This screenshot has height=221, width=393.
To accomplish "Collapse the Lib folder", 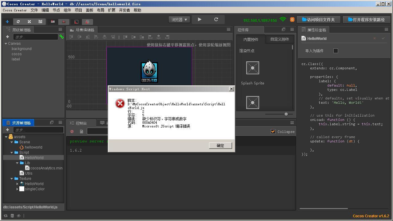I will [x=18, y=163].
